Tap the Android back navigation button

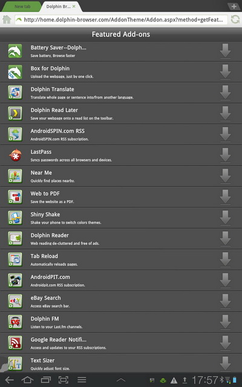click(x=10, y=380)
